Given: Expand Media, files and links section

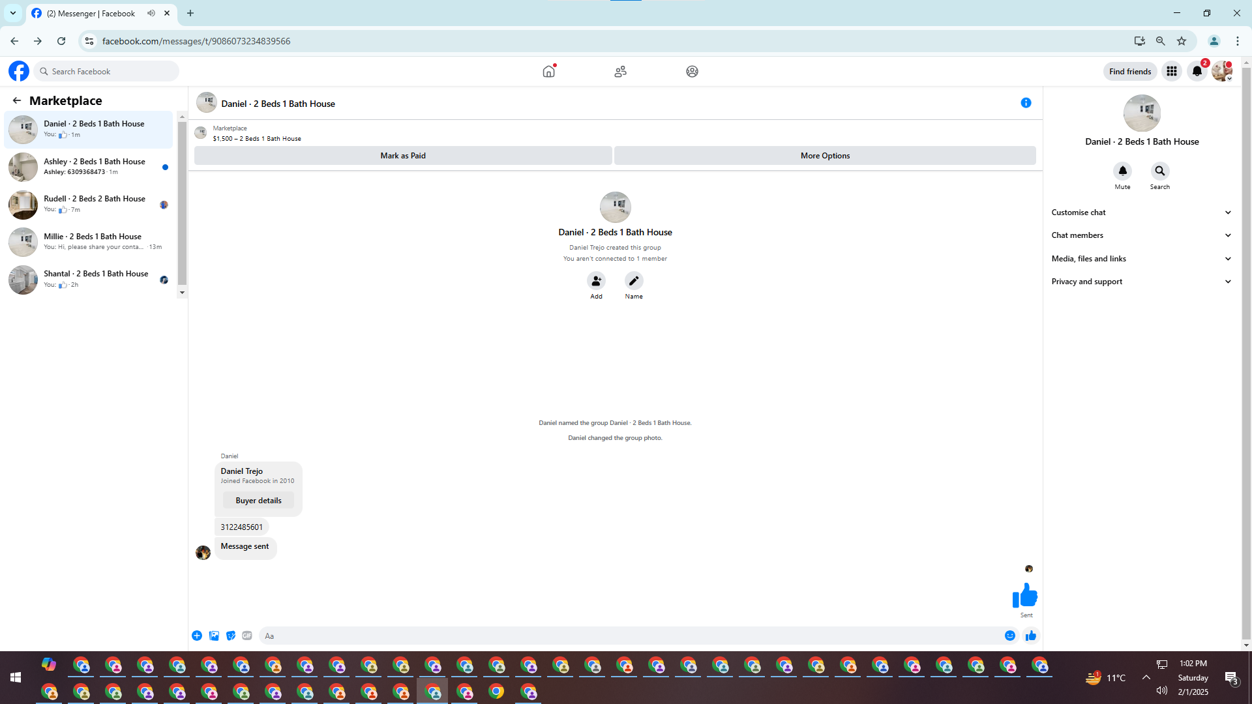Looking at the screenshot, I should [x=1141, y=259].
